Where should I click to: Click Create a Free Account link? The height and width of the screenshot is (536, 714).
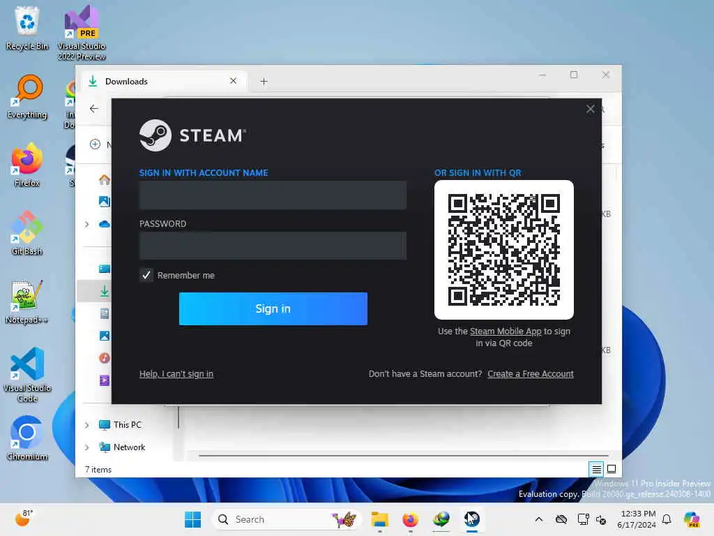pyautogui.click(x=531, y=374)
